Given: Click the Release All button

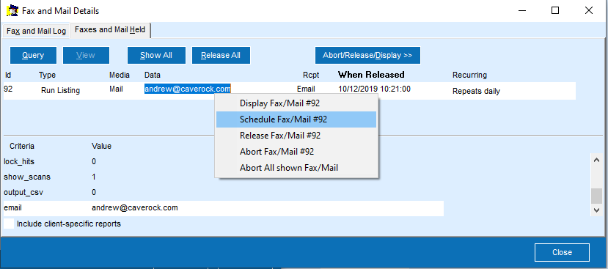Looking at the screenshot, I should [x=221, y=55].
